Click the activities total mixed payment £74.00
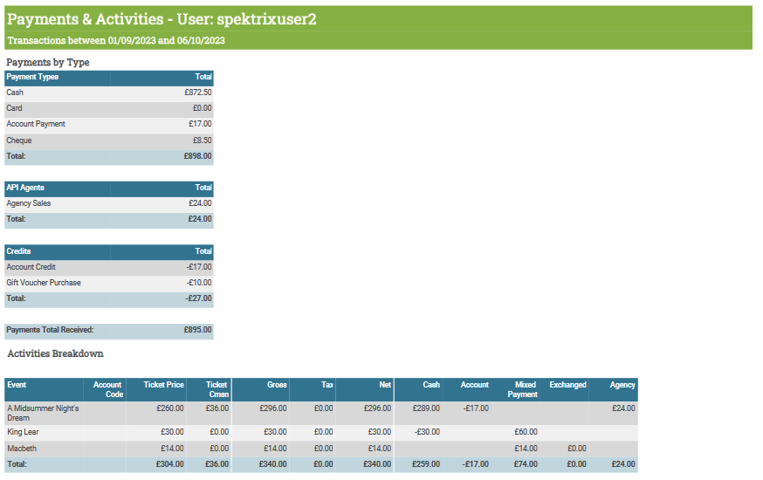 [526, 464]
